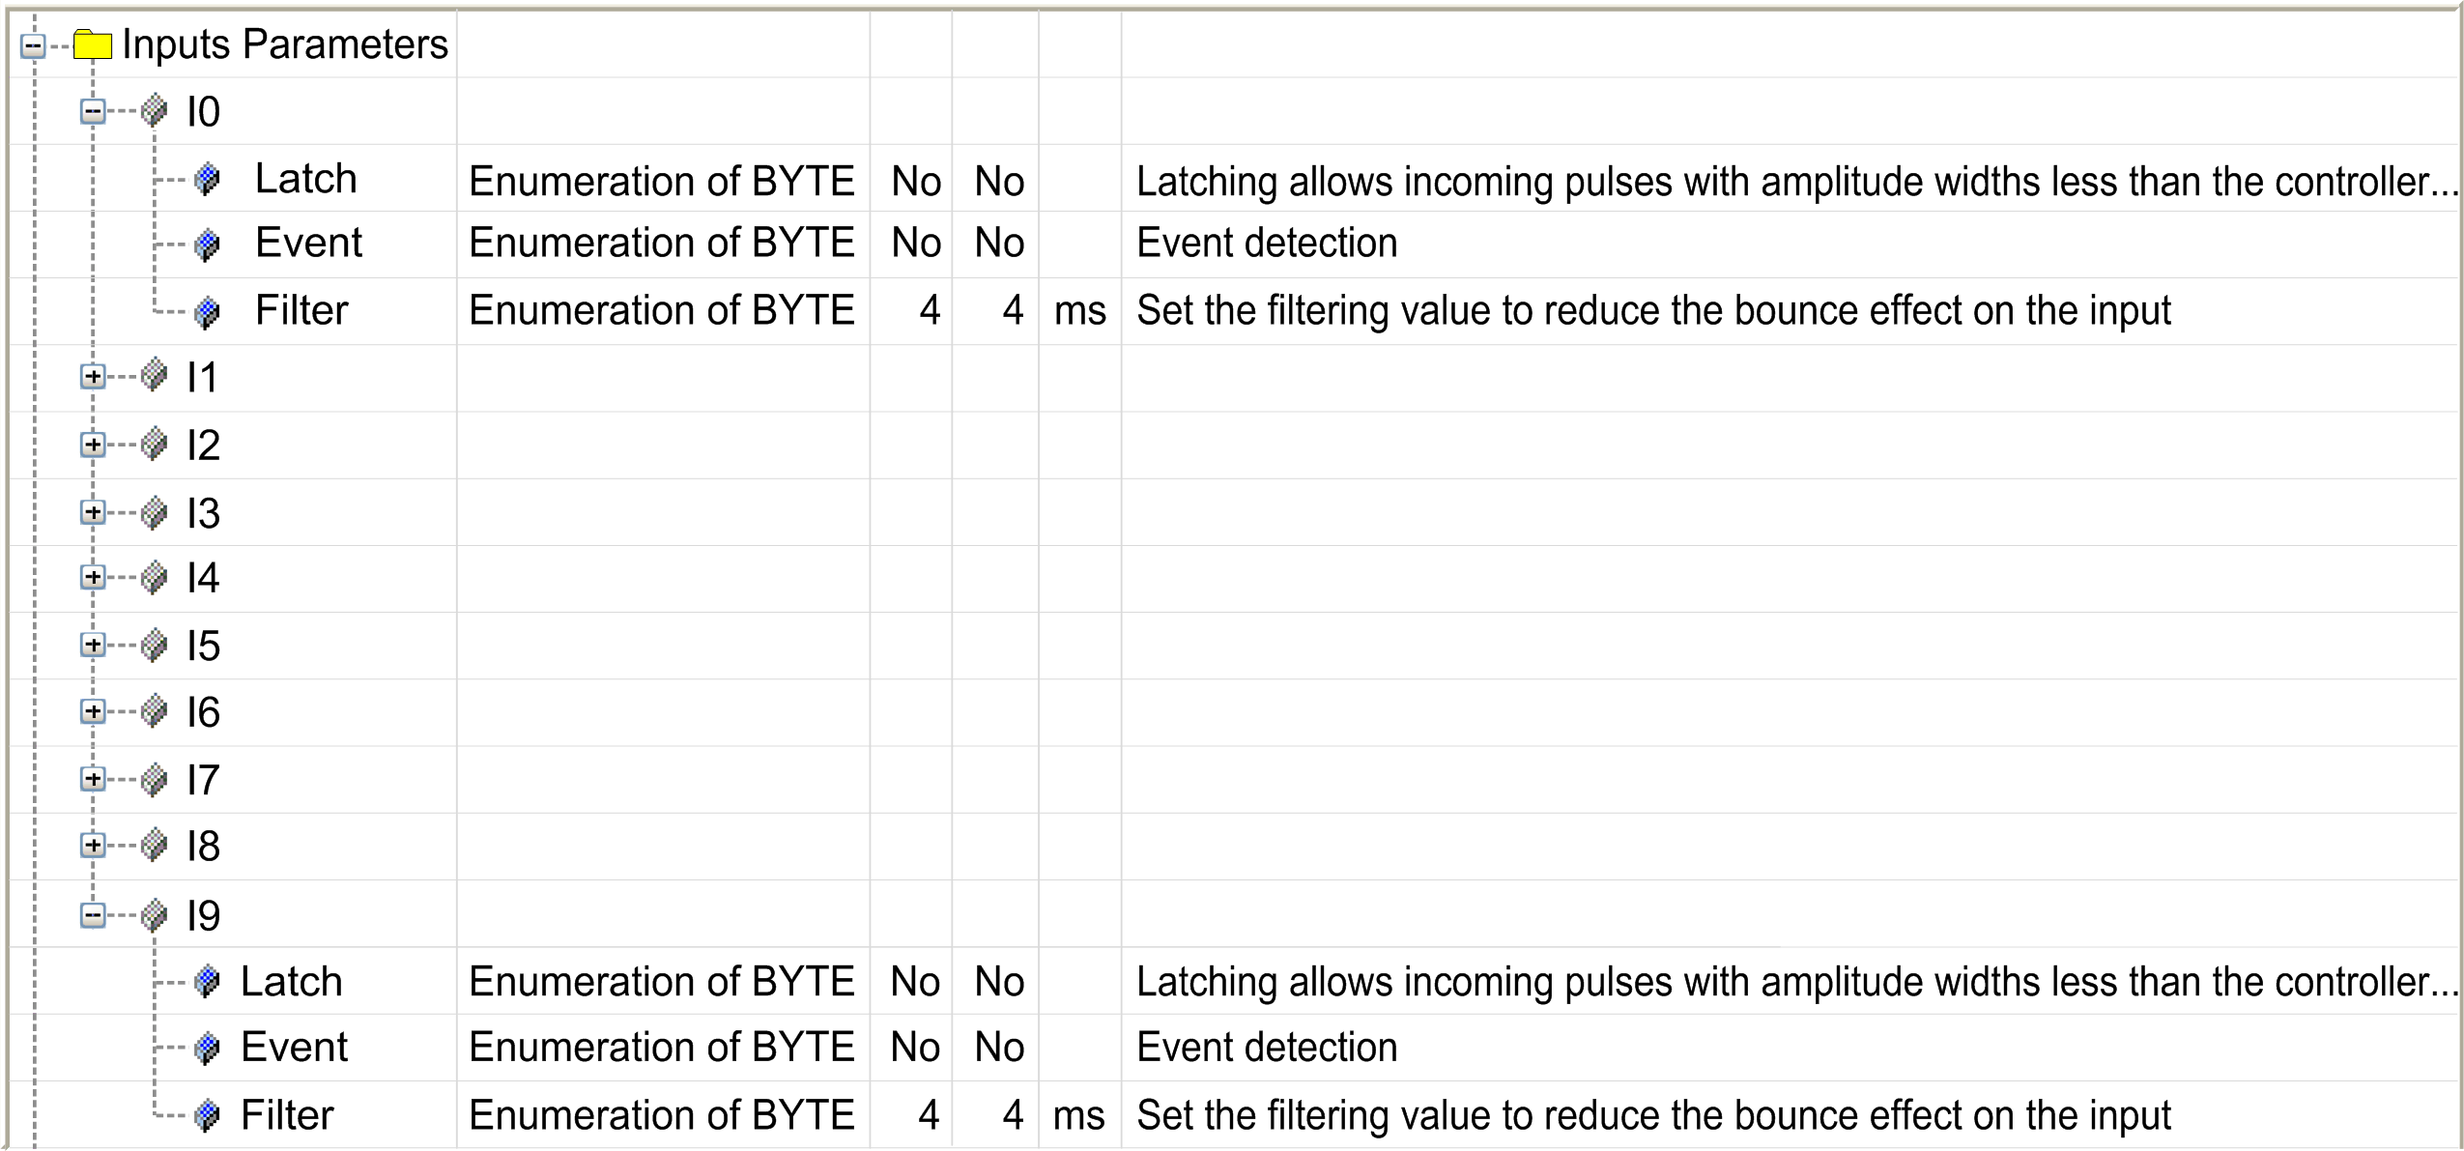2464x1151 pixels.
Task: Click the yellow Inputs Parameters folder icon
Action: [93, 44]
